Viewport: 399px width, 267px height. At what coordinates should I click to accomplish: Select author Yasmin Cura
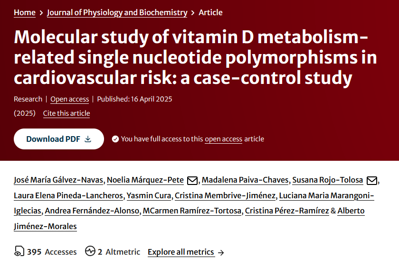149,195
